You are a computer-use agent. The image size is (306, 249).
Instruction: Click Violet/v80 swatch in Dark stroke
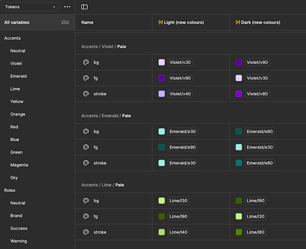click(239, 94)
